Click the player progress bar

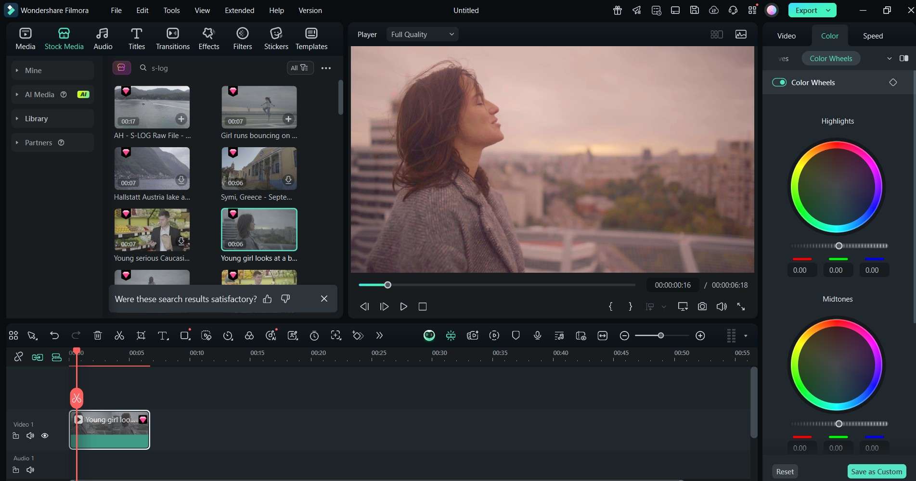497,285
